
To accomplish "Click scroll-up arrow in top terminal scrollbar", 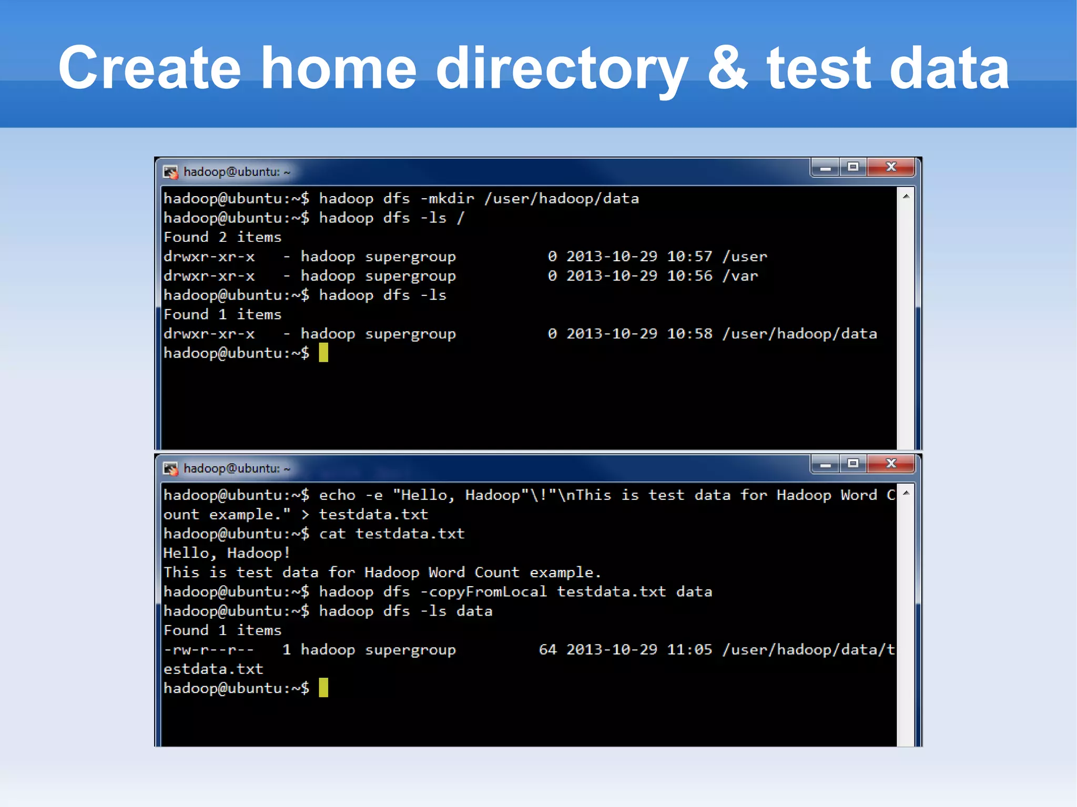I will (906, 196).
